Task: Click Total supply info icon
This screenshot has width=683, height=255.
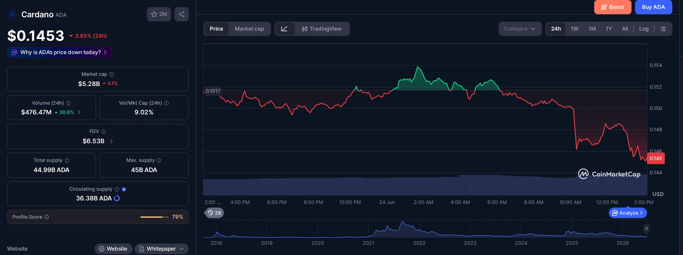Action: click(67, 161)
